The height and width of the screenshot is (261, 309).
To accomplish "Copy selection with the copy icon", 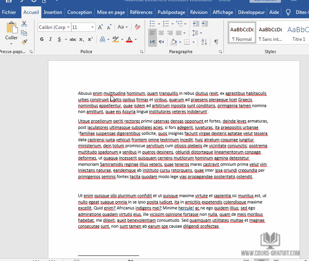I will coord(24,33).
